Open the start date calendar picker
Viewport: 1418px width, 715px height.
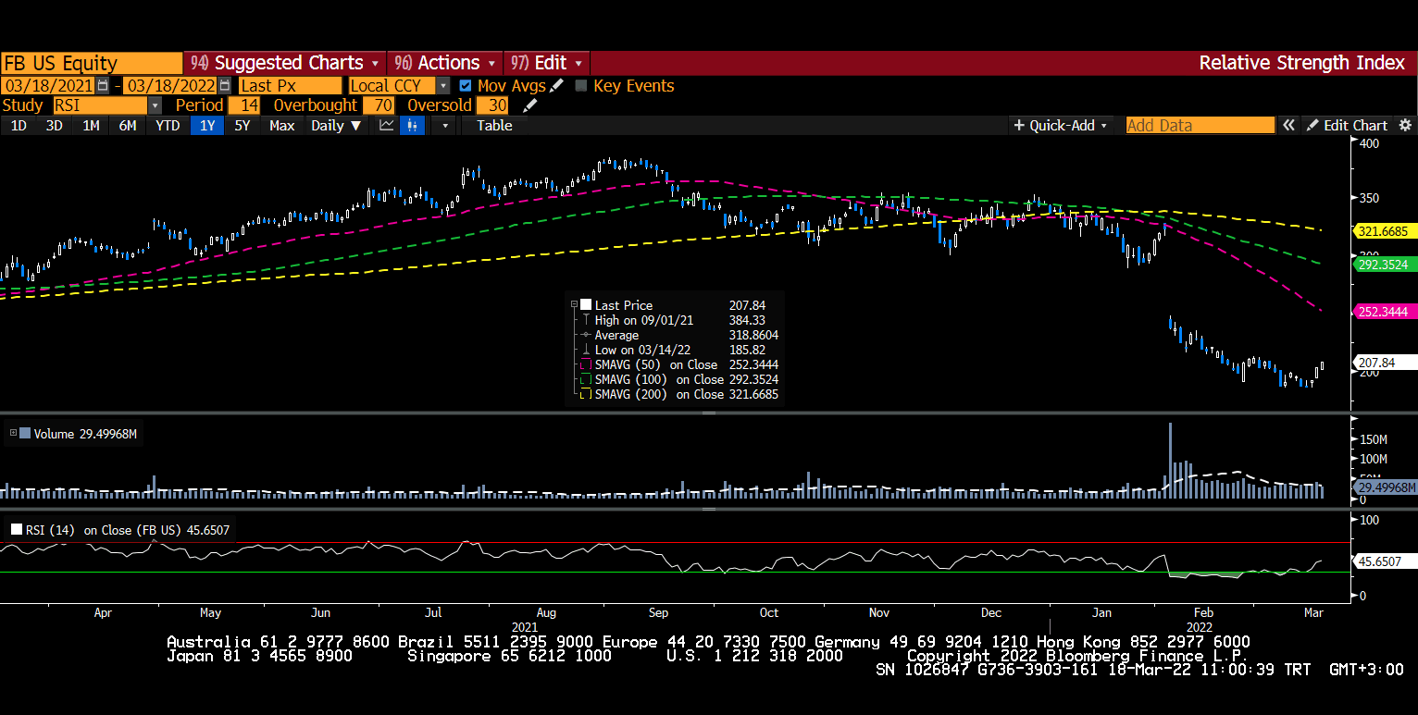[103, 85]
